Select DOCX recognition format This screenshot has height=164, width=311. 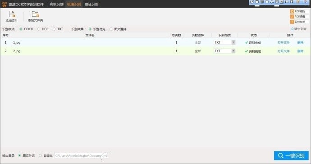[21, 29]
